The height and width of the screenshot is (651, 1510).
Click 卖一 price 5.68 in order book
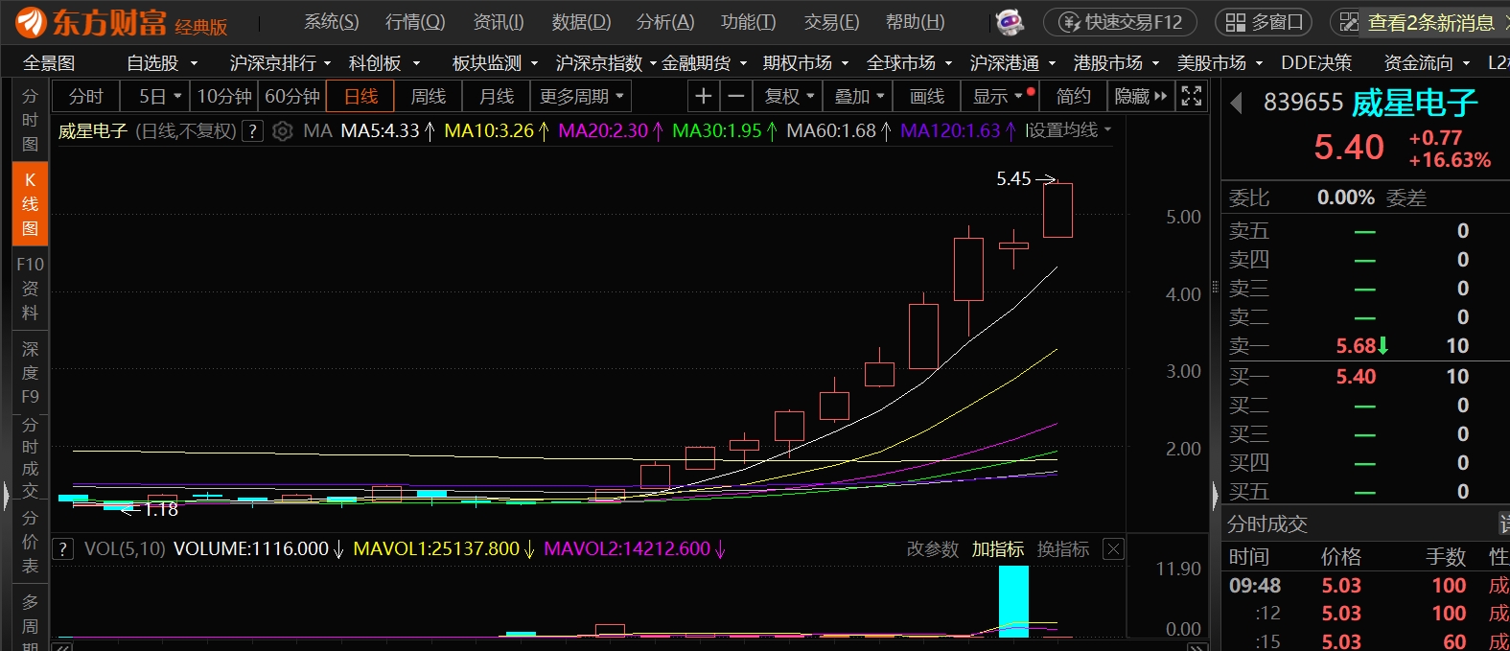click(1355, 346)
